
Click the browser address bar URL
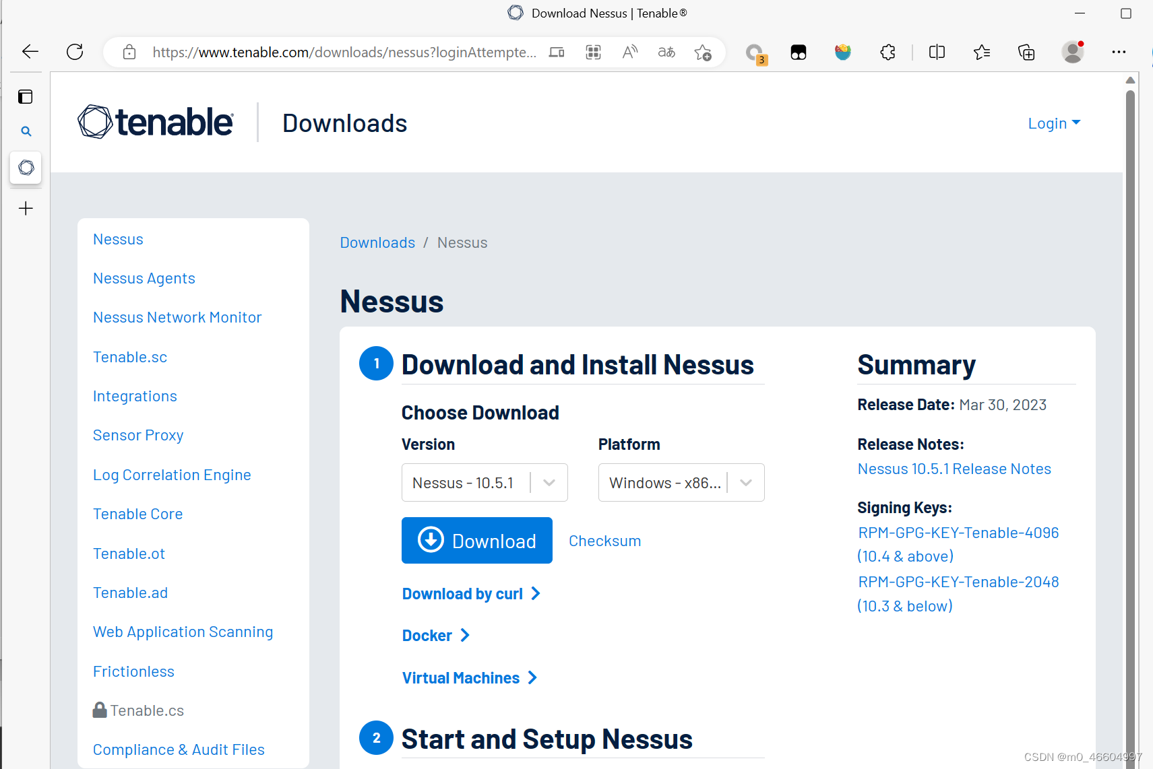(x=344, y=53)
